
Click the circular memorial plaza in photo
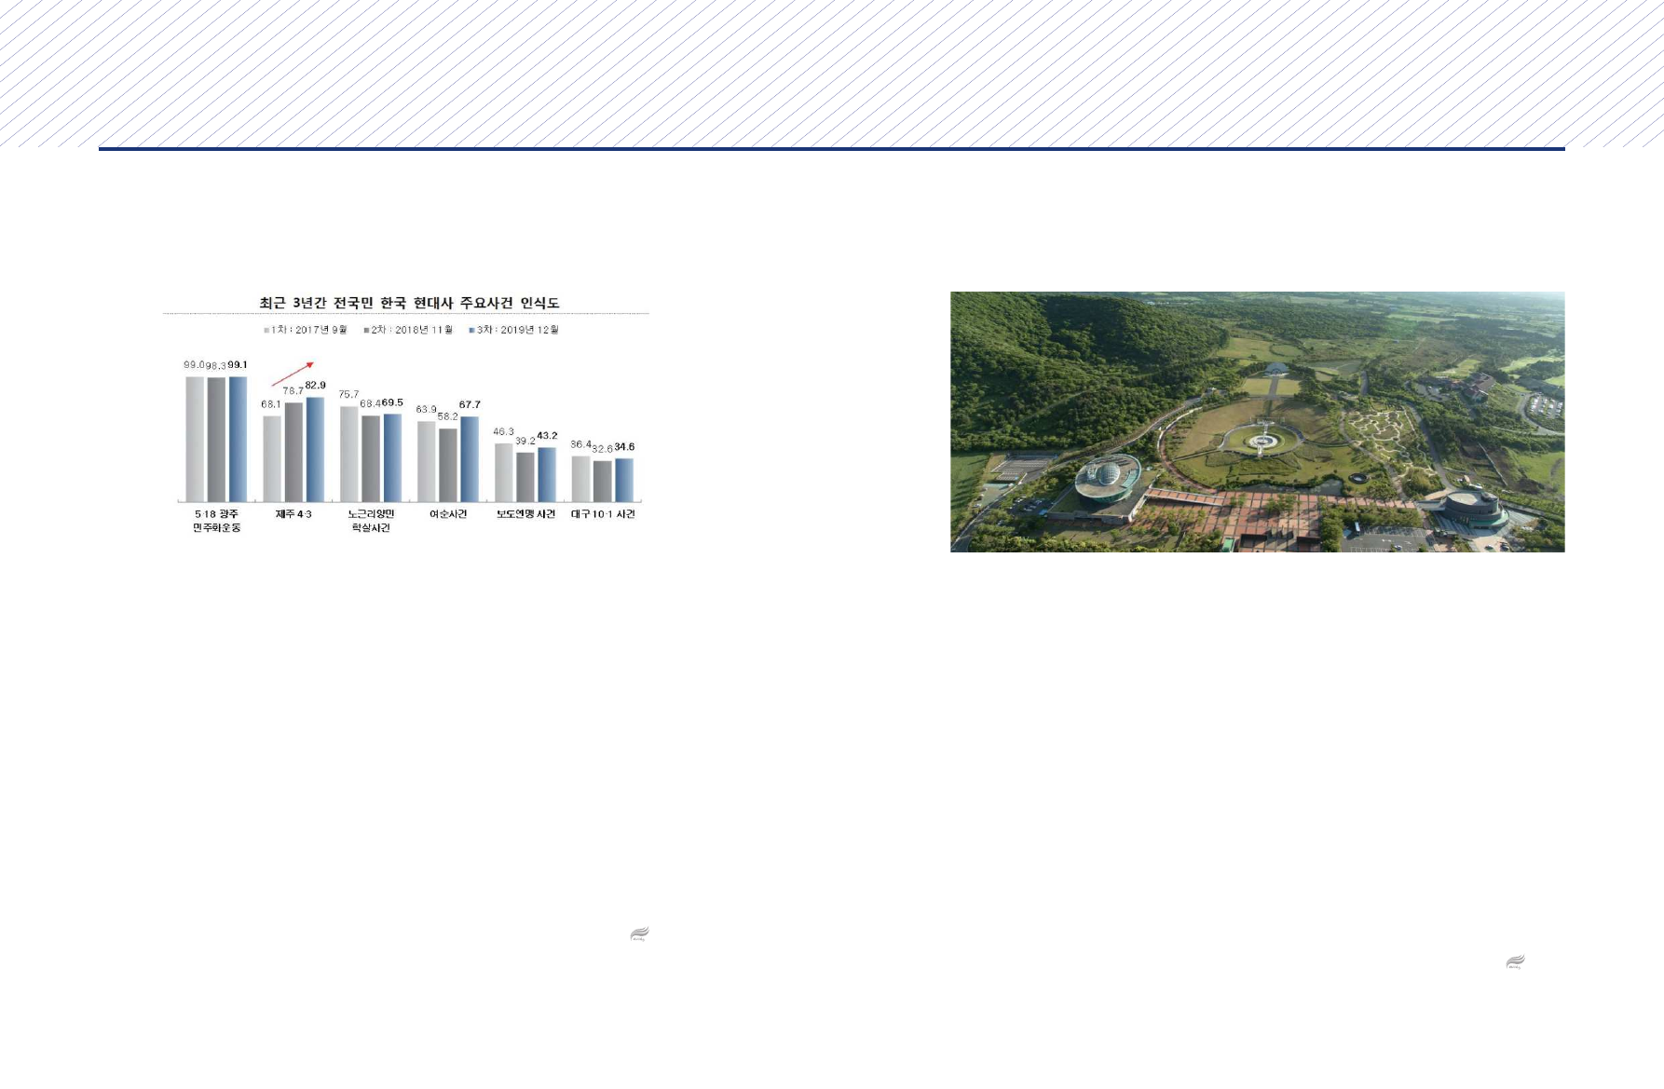click(x=1262, y=438)
